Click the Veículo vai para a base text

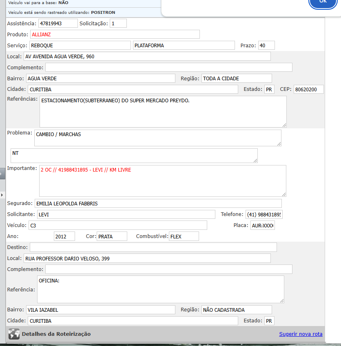38,2
